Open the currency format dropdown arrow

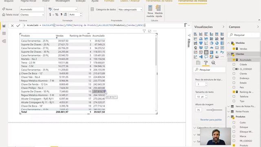tap(53, 15)
